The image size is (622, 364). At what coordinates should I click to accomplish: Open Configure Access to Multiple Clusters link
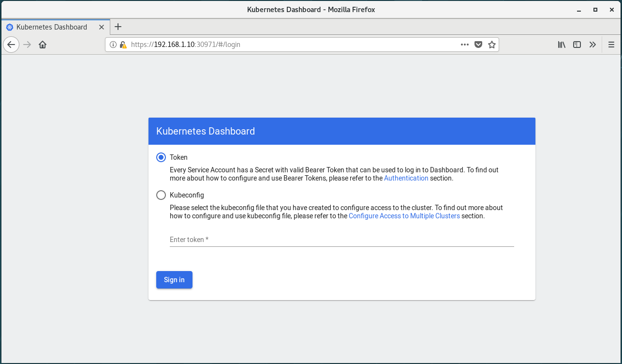tap(404, 216)
